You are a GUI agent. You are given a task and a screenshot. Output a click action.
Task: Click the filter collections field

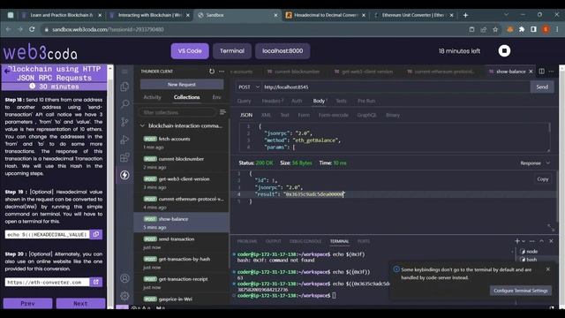pyautogui.click(x=177, y=112)
